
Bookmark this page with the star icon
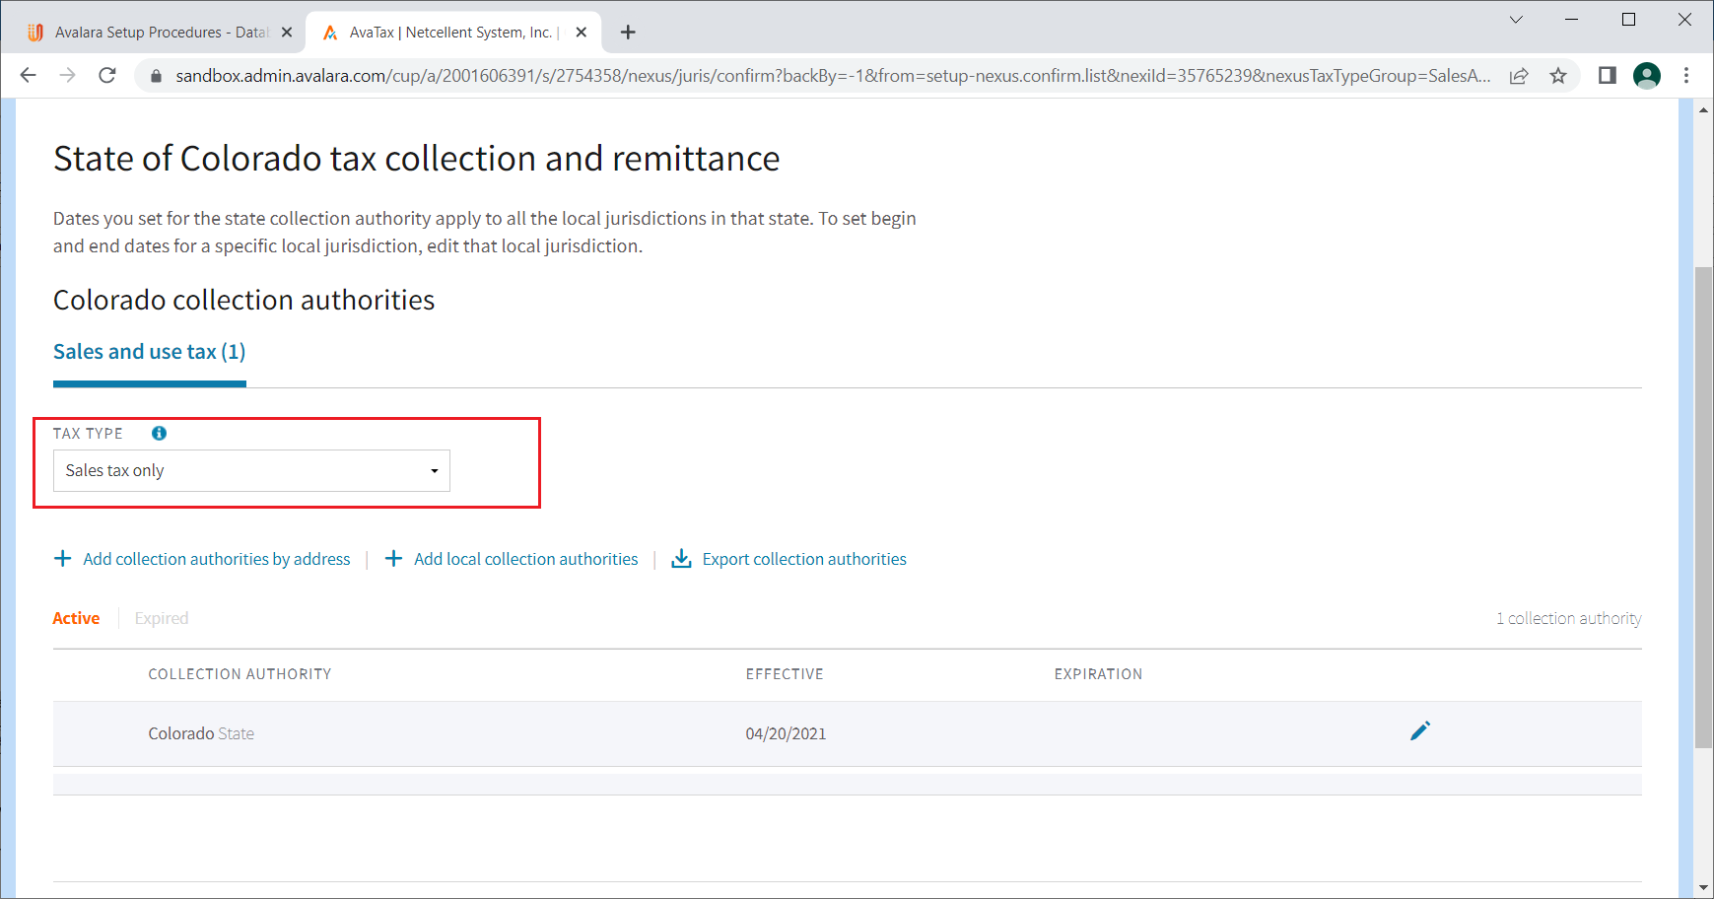coord(1558,76)
